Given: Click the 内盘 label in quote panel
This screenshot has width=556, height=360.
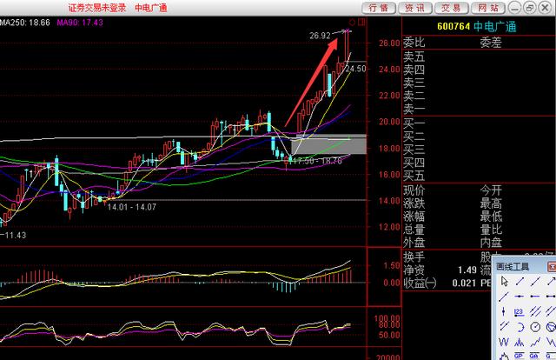Looking at the screenshot, I should click(491, 243).
